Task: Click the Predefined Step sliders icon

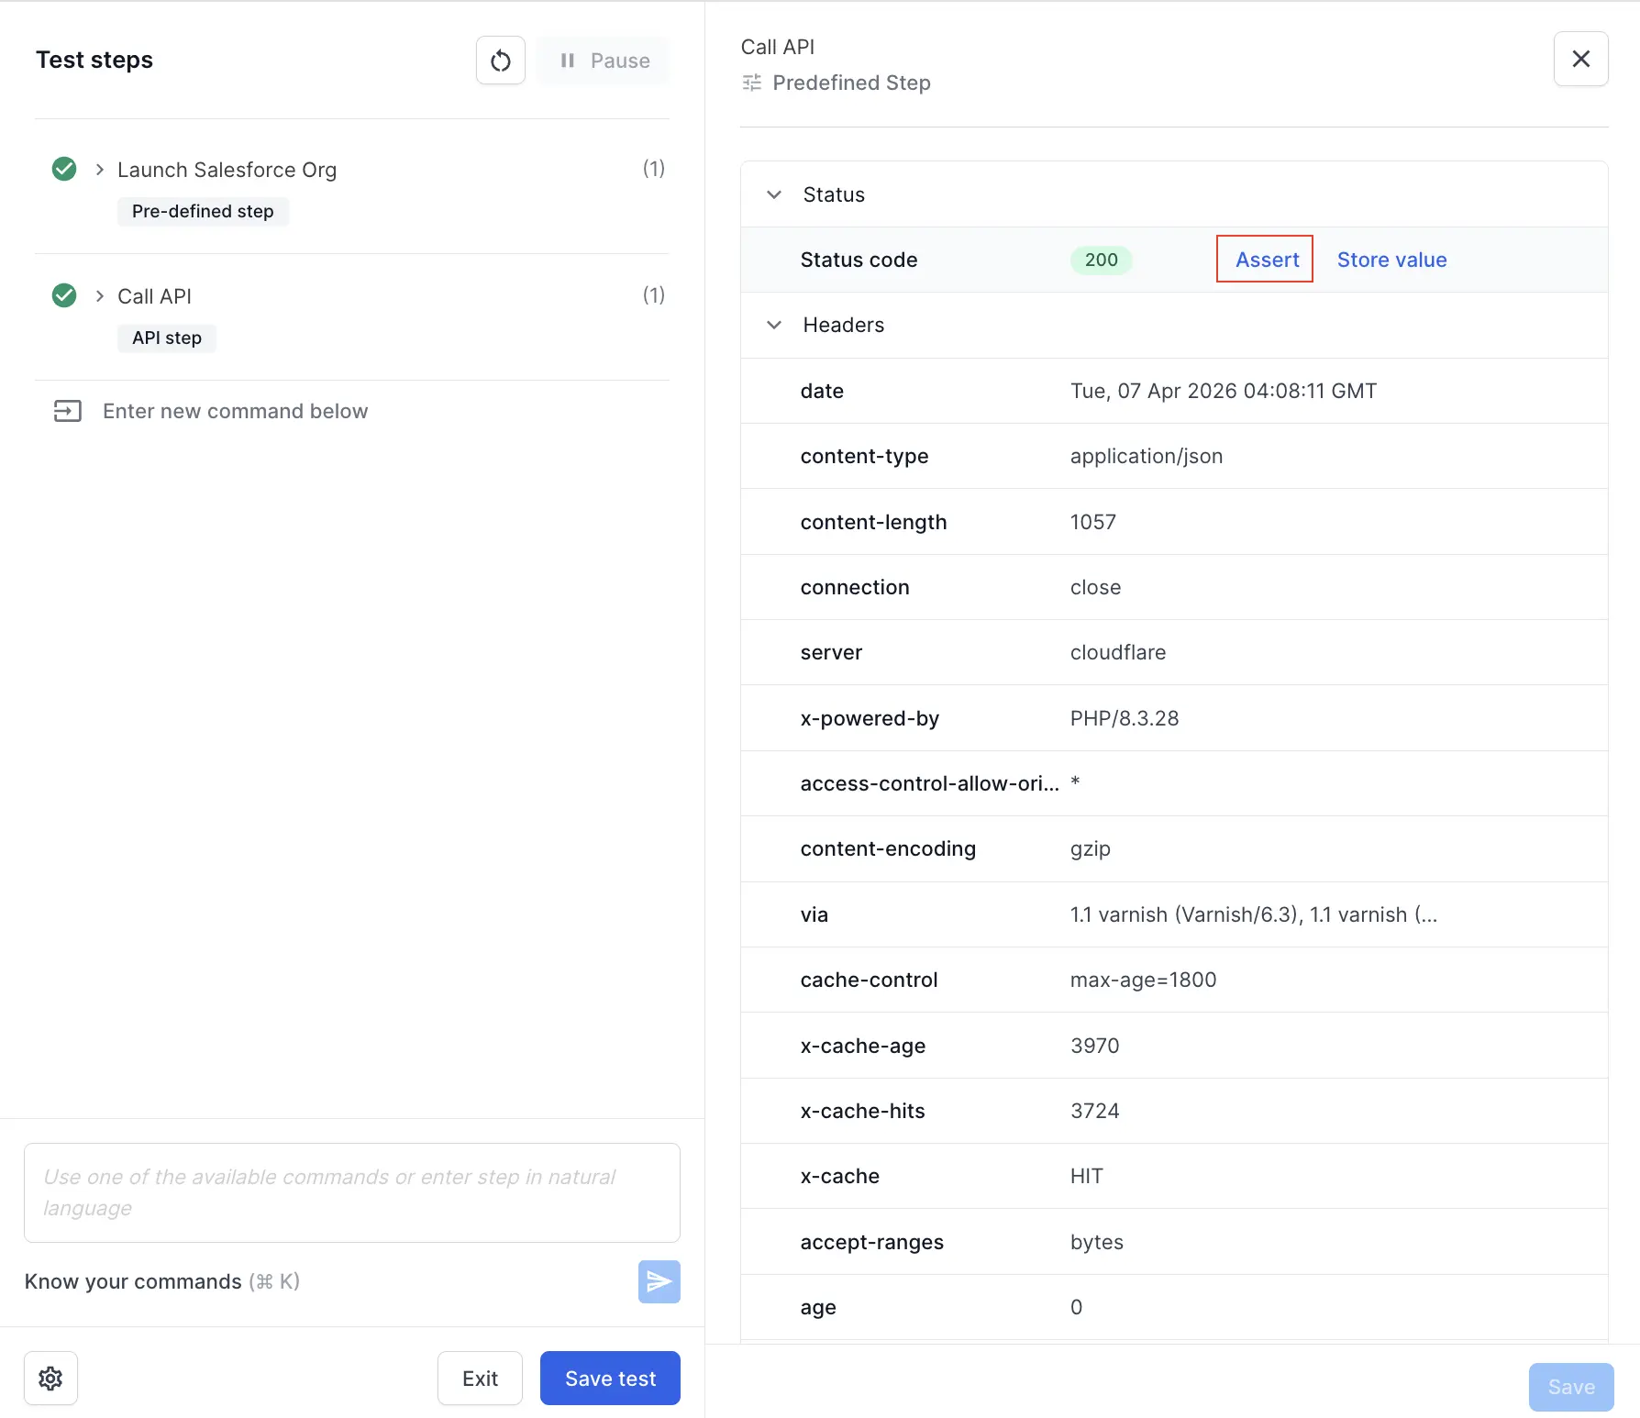Action: pos(751,83)
